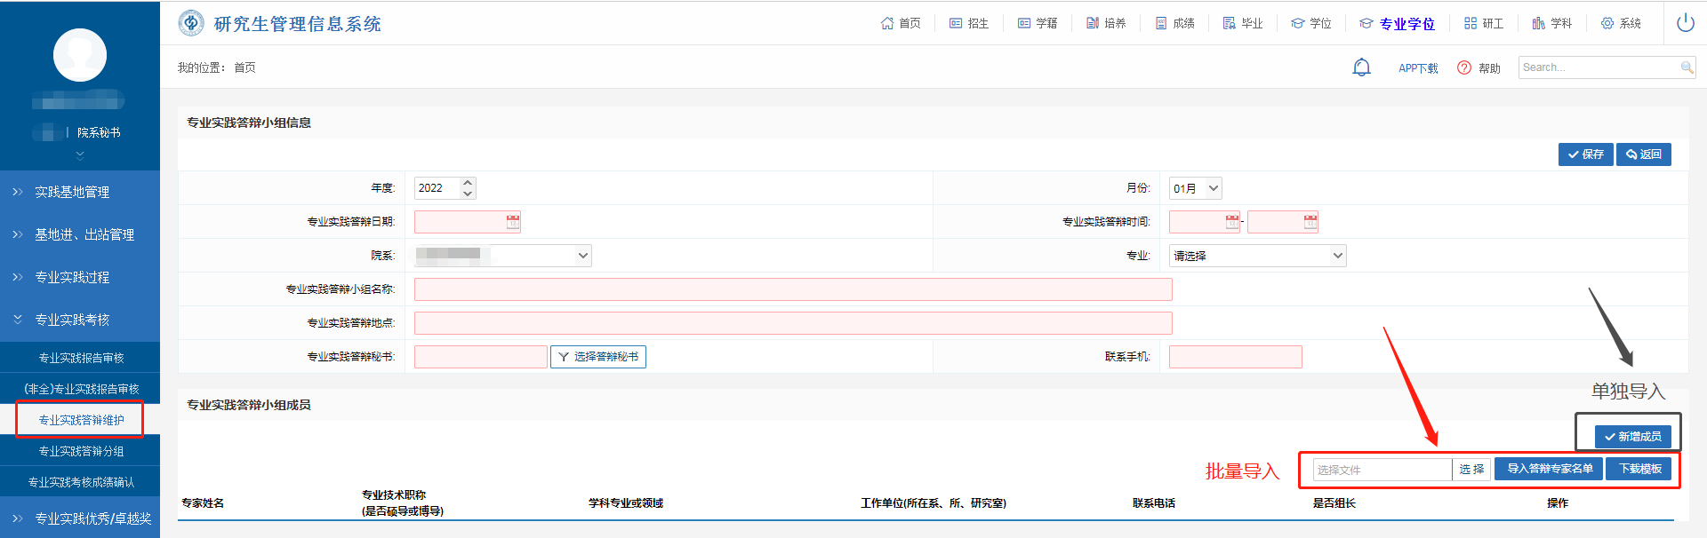Open the 专业 请选择 dropdown

tap(1257, 256)
